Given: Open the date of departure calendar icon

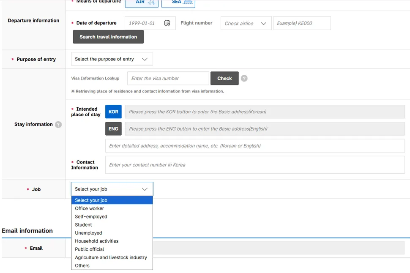Looking at the screenshot, I should [x=167, y=23].
